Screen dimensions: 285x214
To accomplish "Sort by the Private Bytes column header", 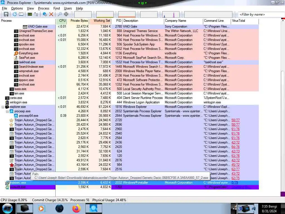I will [x=78, y=21].
